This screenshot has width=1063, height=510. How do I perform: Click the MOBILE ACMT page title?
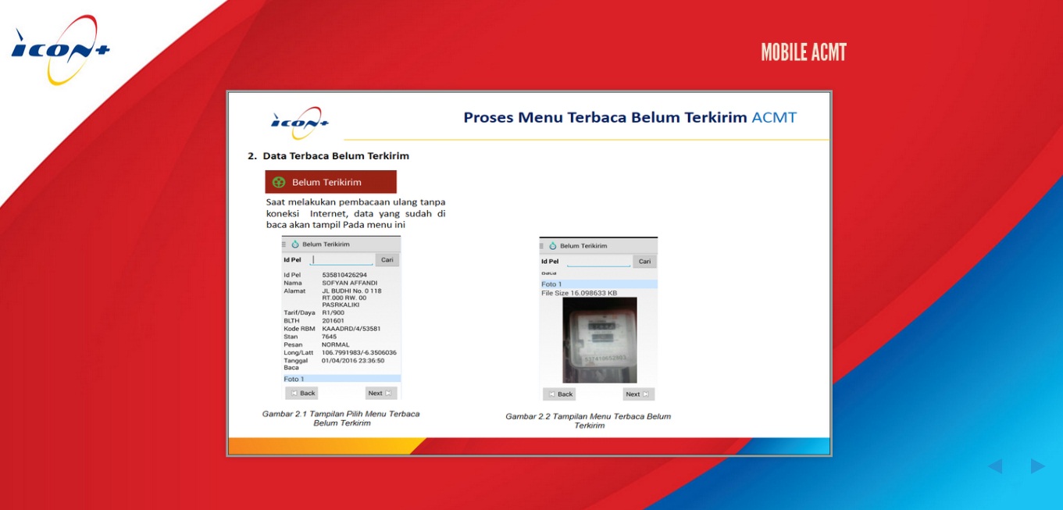(804, 52)
